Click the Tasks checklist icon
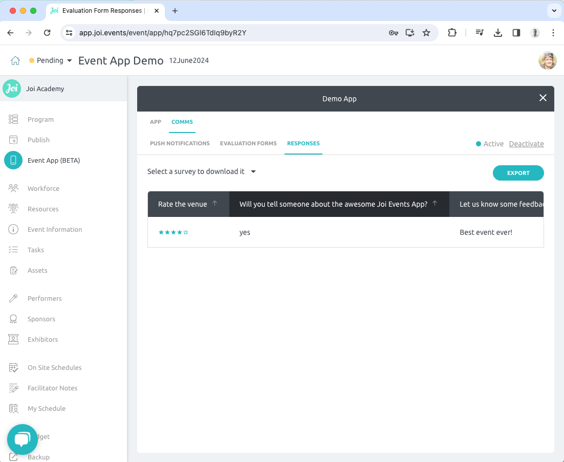 coord(13,250)
